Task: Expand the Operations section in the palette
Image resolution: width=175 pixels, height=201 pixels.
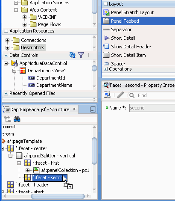Action: pyautogui.click(x=105, y=69)
